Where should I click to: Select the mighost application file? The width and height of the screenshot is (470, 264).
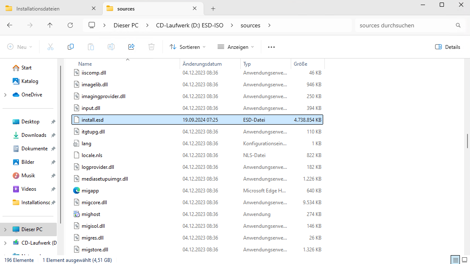click(x=91, y=214)
